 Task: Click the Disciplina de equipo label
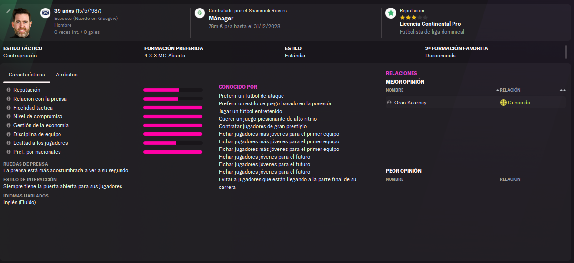pos(37,134)
